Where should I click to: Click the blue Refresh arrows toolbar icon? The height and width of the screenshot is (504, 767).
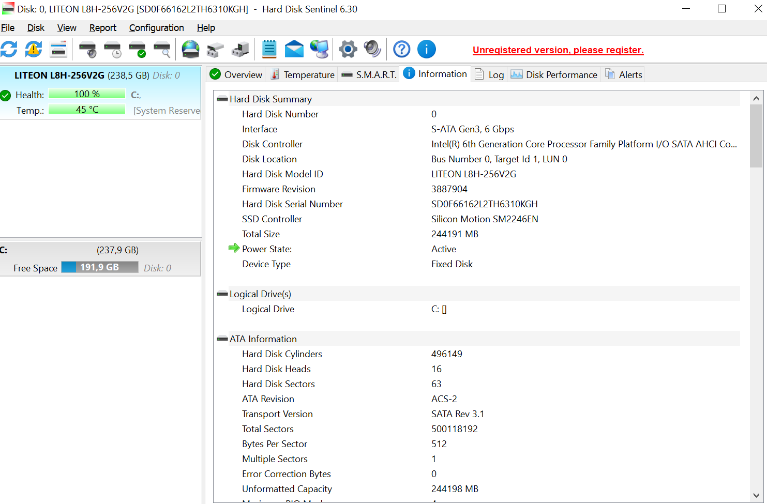[x=9, y=50]
